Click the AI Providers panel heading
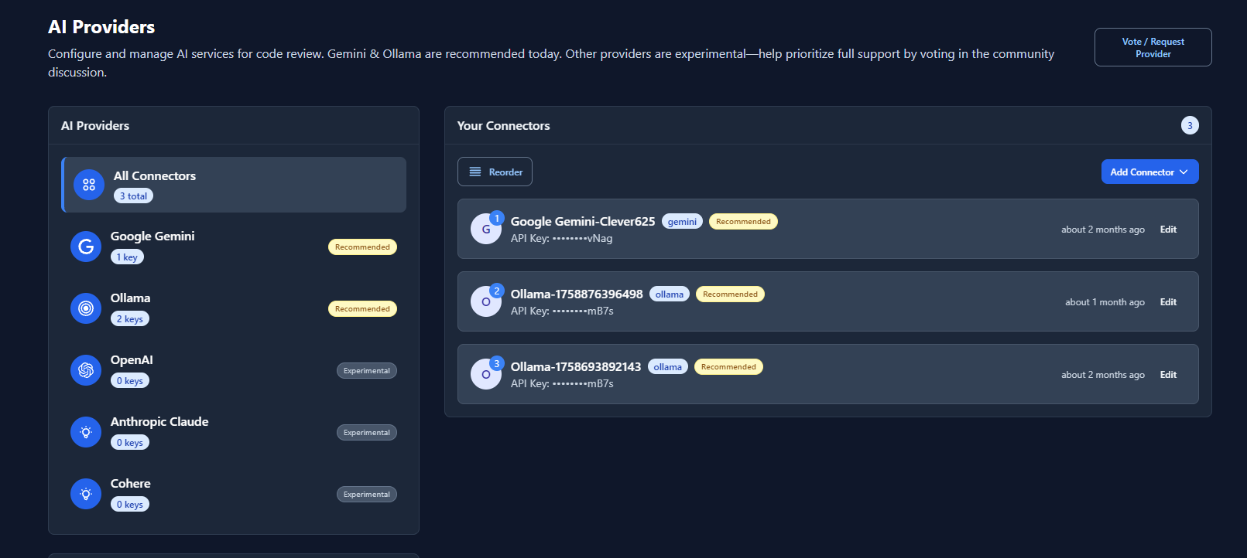1247x558 pixels. (95, 125)
